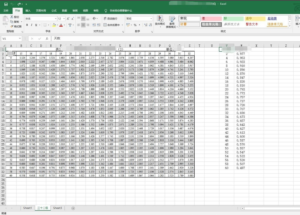Click the Cut (剪切) scissors icon

tap(12, 17)
